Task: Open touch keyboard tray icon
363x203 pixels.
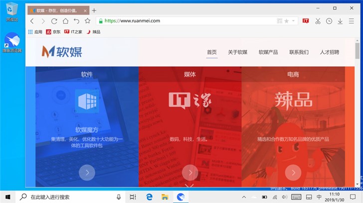Action: [296, 197]
